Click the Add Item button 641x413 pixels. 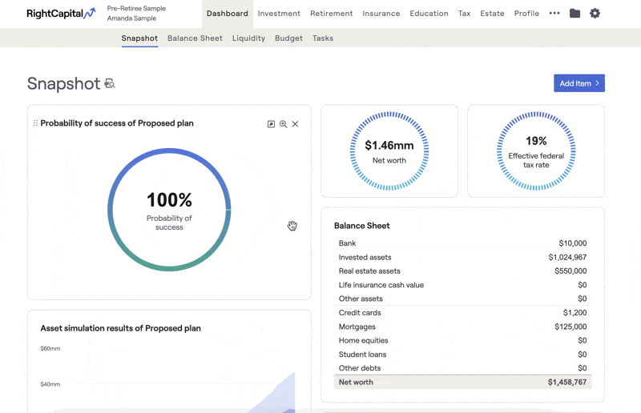[x=579, y=83]
